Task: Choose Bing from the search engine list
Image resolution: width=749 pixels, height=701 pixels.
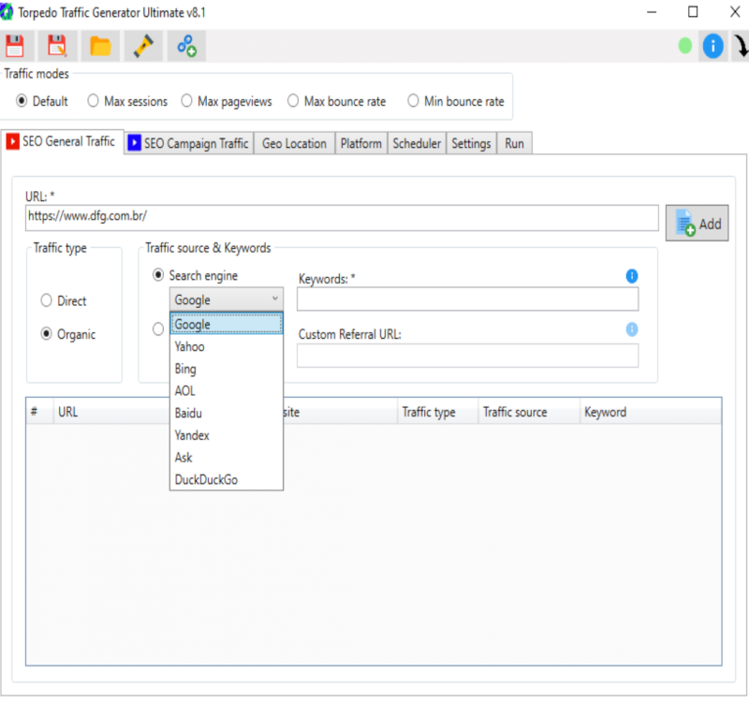Action: coord(185,369)
